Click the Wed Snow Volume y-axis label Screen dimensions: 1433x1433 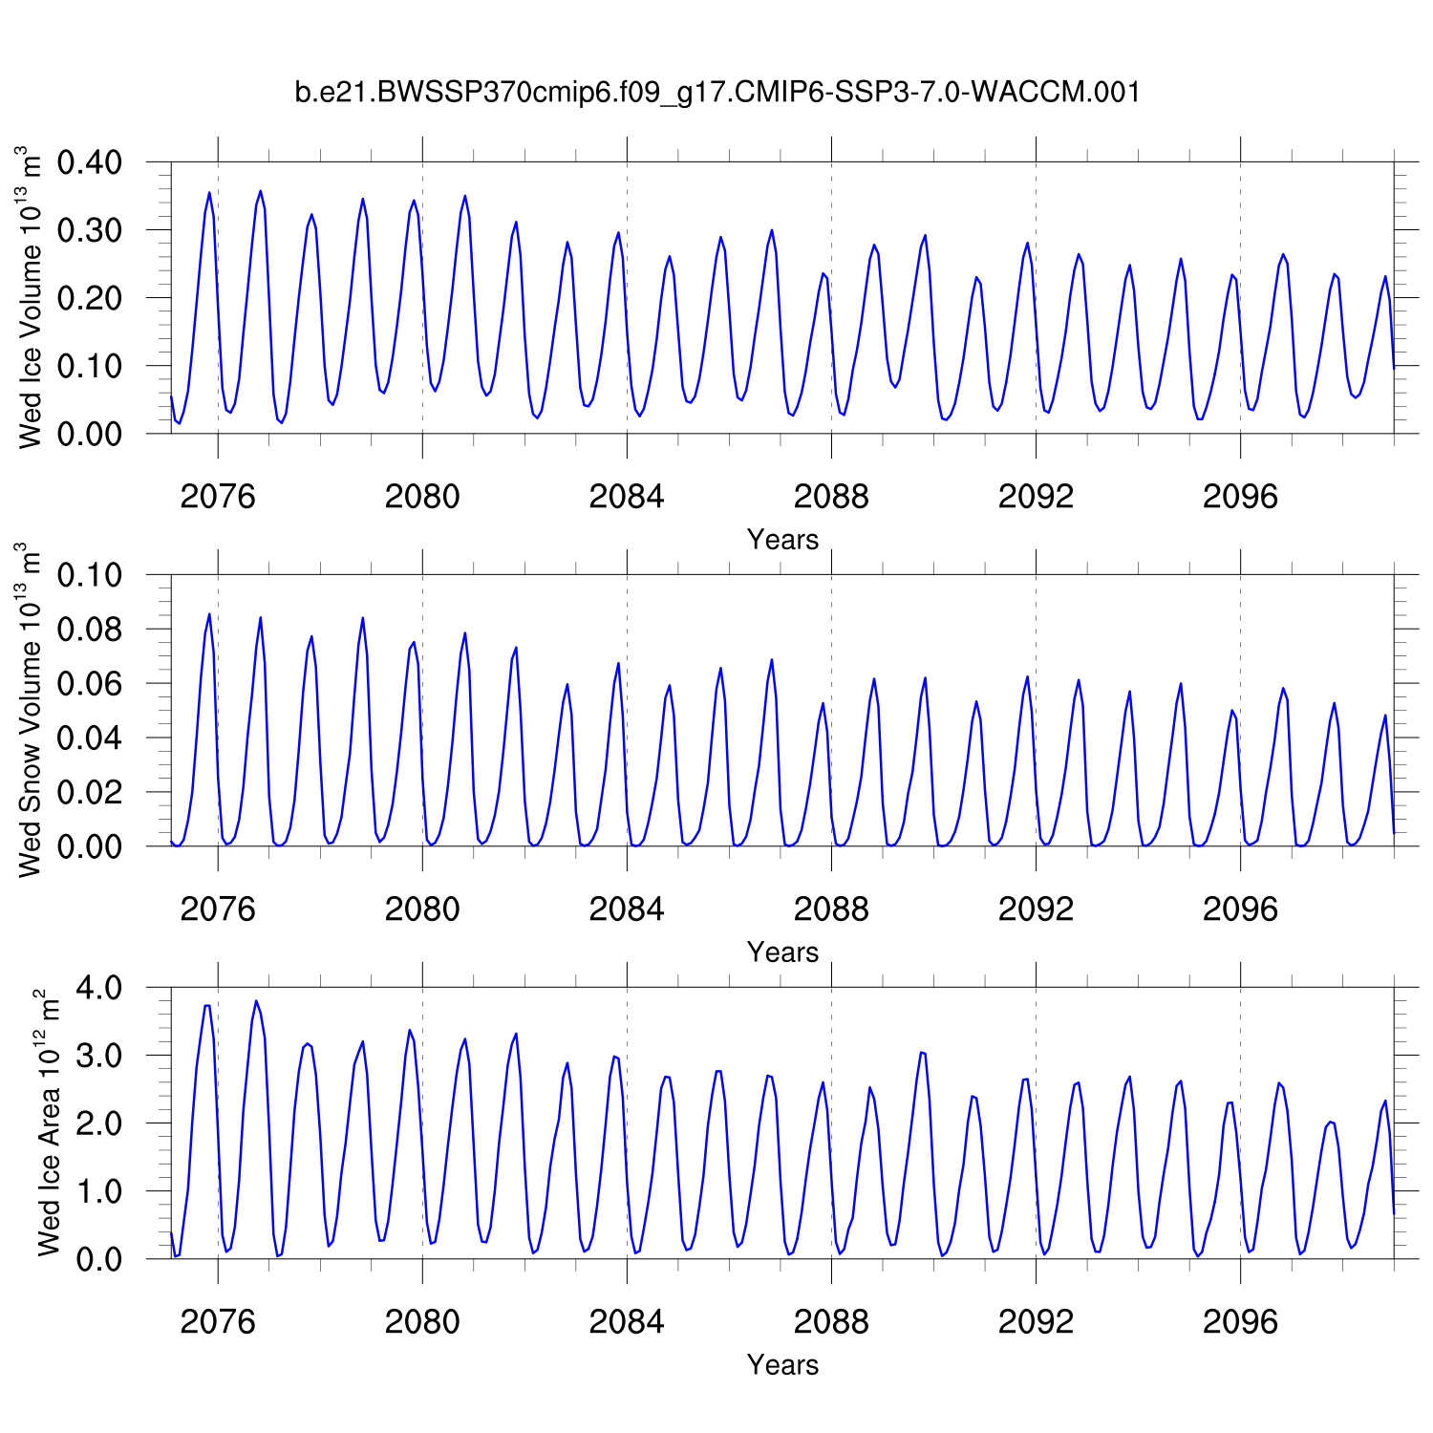point(32,710)
